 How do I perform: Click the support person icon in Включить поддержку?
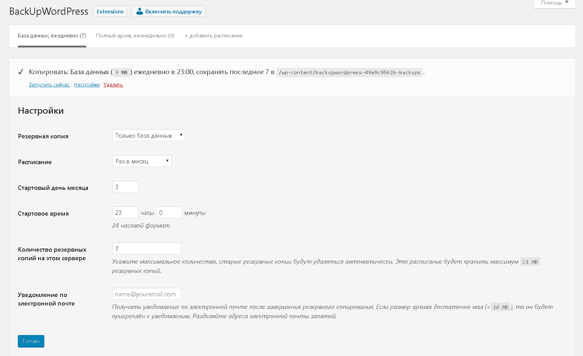click(x=139, y=11)
